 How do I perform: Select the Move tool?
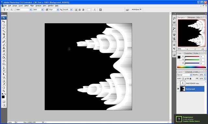point(4,22)
